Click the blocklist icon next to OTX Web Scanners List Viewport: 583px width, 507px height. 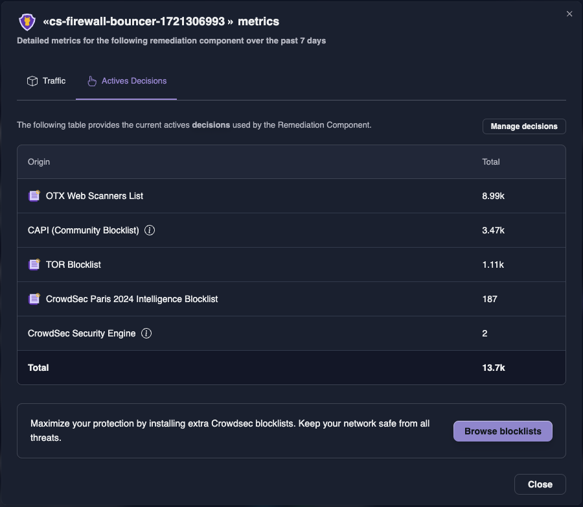tap(34, 195)
